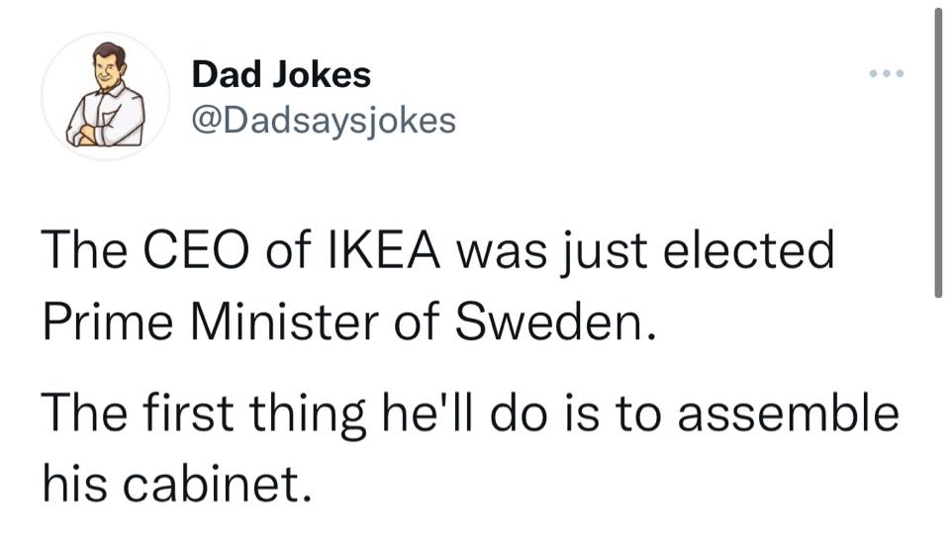Open the three-dot more options menu
Viewport: 950px width, 550px height.
pyautogui.click(x=886, y=75)
